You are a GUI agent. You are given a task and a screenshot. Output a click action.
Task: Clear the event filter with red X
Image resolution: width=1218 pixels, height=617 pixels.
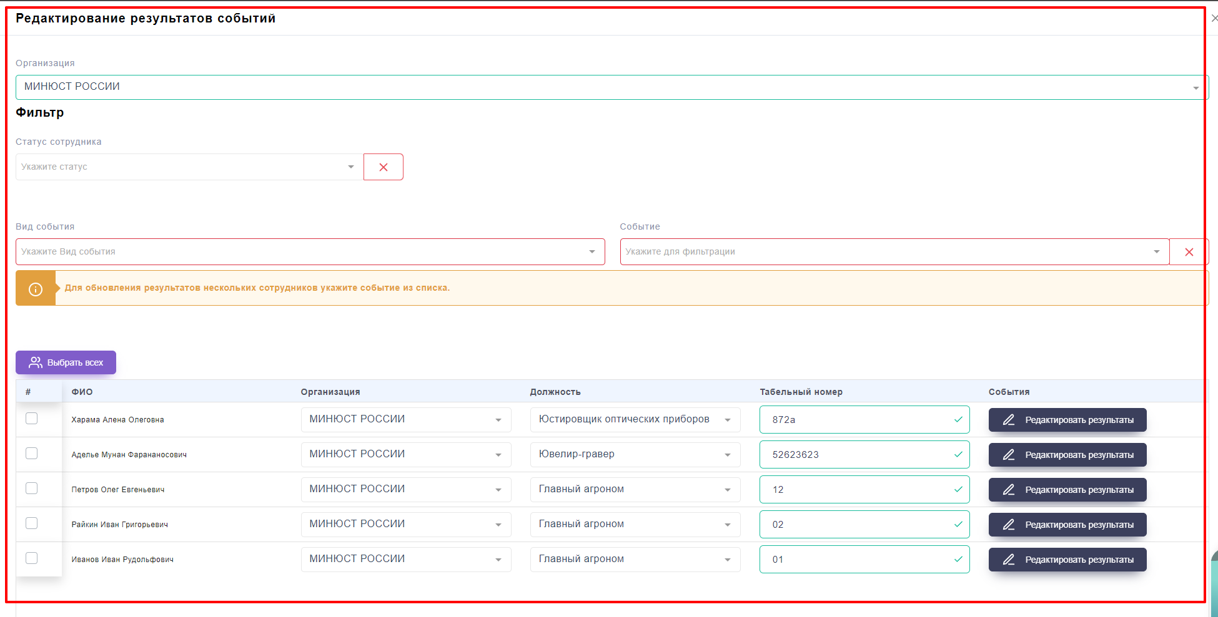tap(1189, 252)
